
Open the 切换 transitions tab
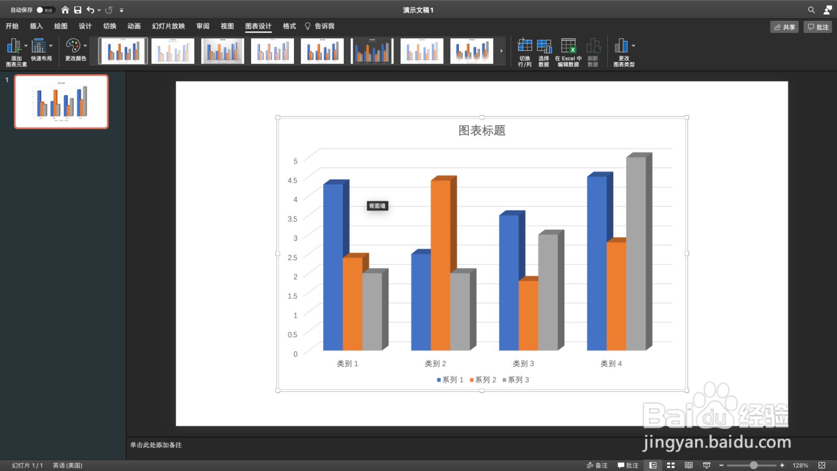tap(110, 26)
